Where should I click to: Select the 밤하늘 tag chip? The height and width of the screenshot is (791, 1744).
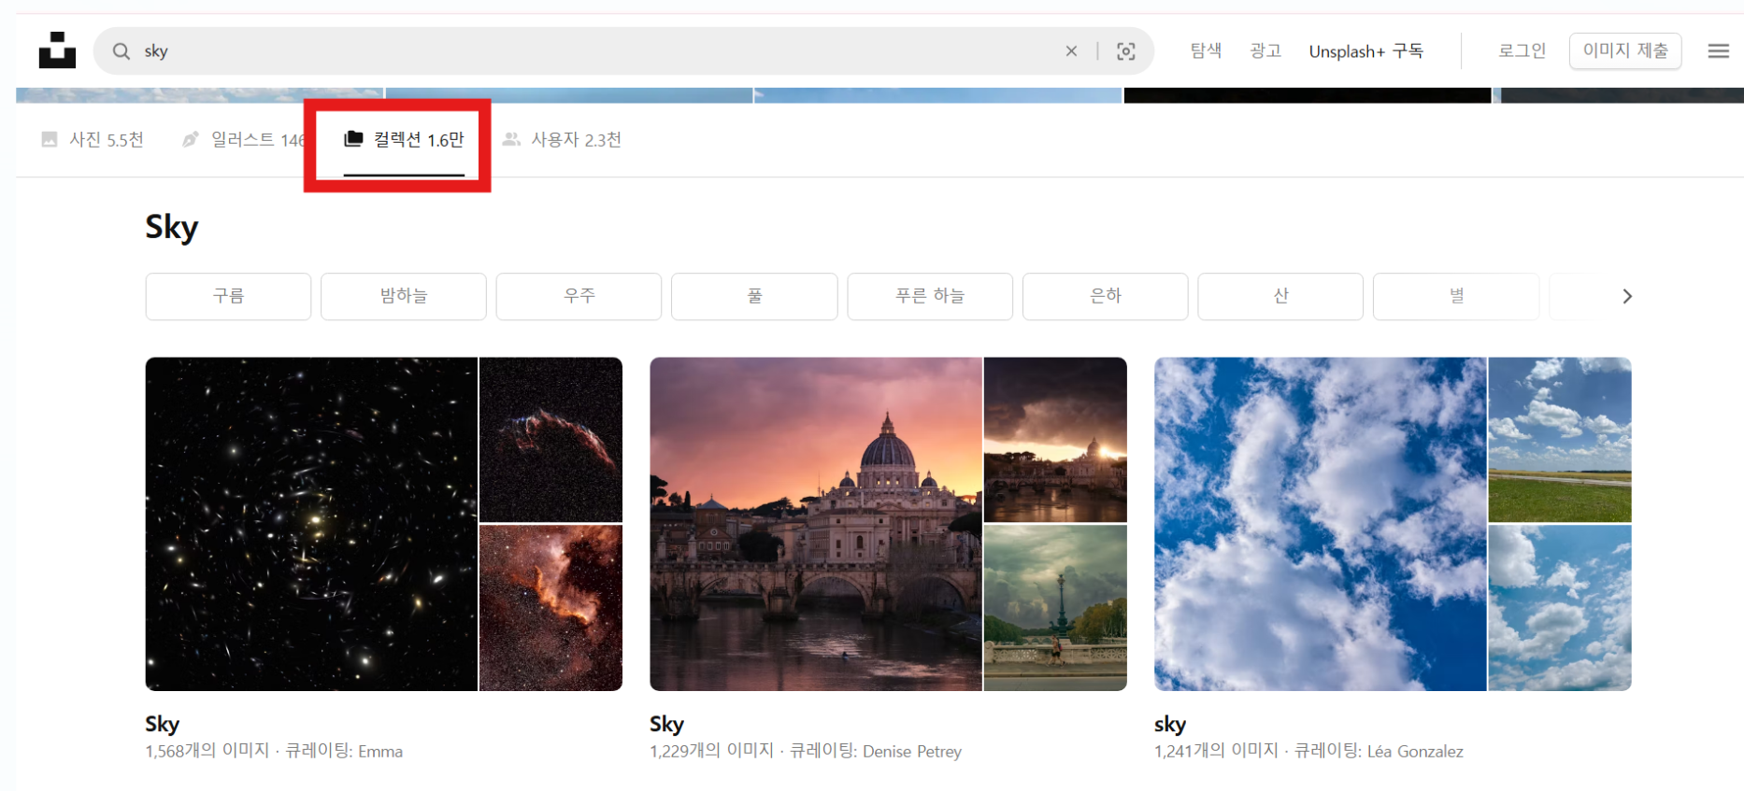tap(404, 296)
